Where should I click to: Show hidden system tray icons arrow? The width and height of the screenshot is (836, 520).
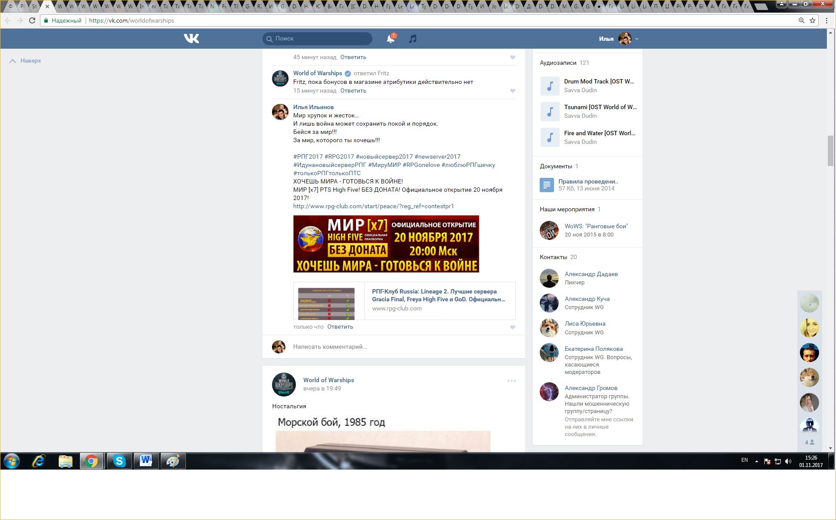(x=756, y=461)
